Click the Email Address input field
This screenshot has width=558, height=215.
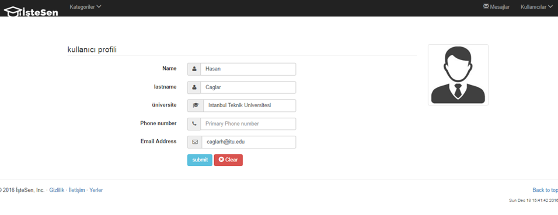click(x=249, y=142)
